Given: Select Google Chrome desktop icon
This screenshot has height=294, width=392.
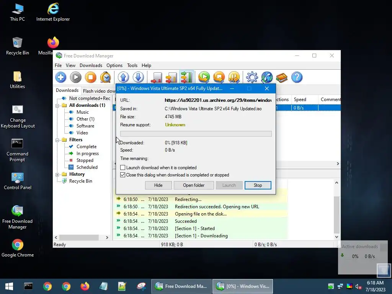Looking at the screenshot, I should click(18, 248).
